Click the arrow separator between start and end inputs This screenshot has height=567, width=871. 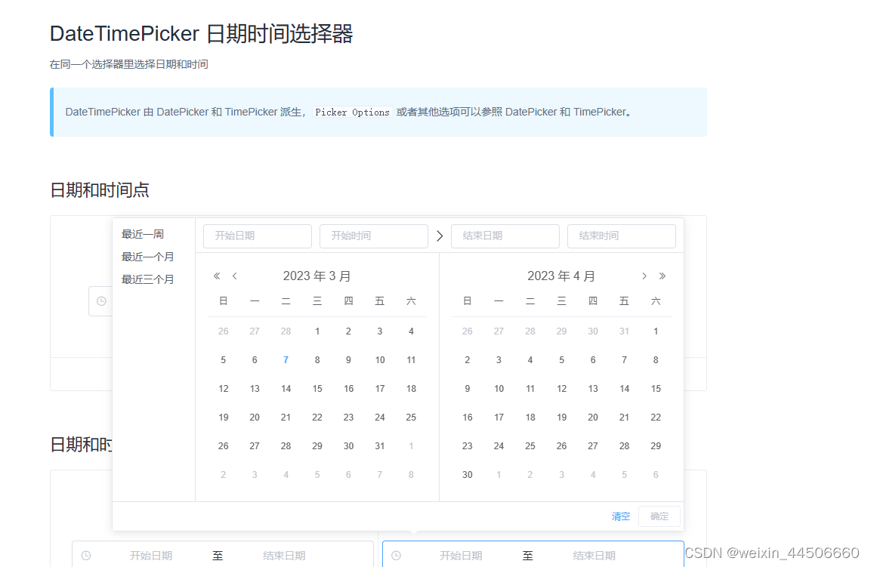click(x=440, y=236)
